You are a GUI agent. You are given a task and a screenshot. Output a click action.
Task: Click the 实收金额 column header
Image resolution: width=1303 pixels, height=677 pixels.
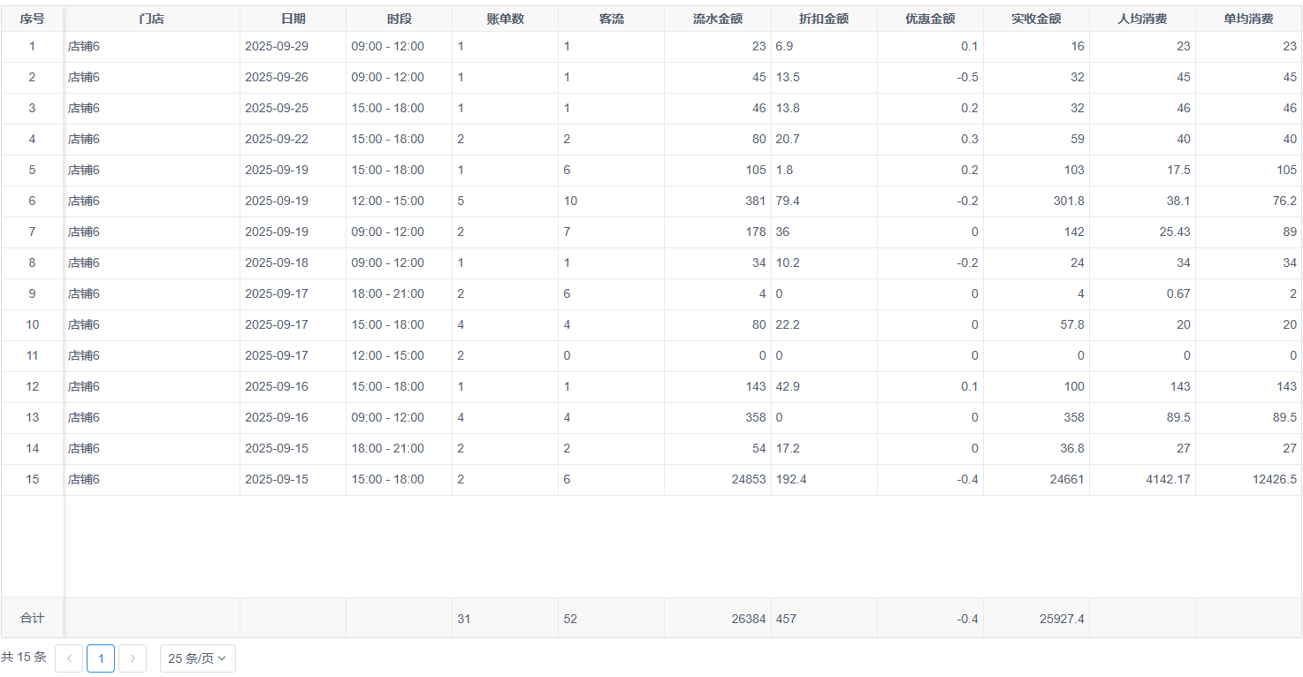[1035, 19]
